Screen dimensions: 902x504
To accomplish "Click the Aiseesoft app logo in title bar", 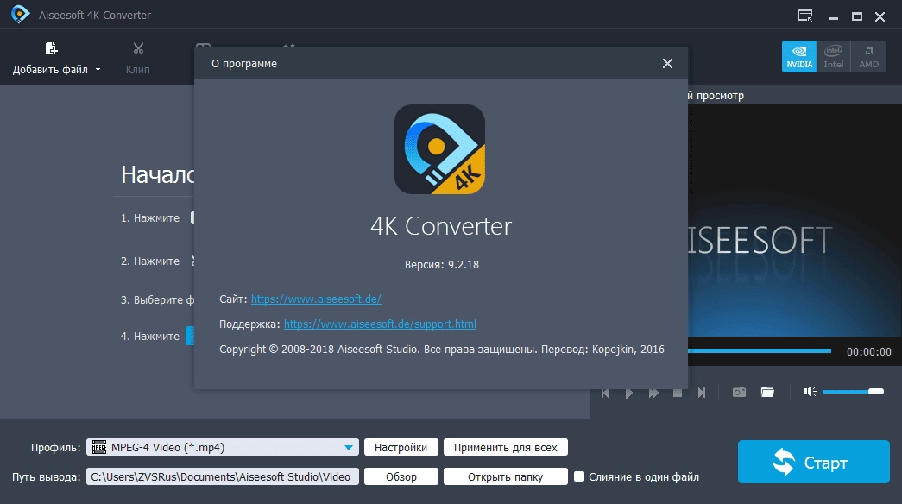I will pyautogui.click(x=20, y=15).
